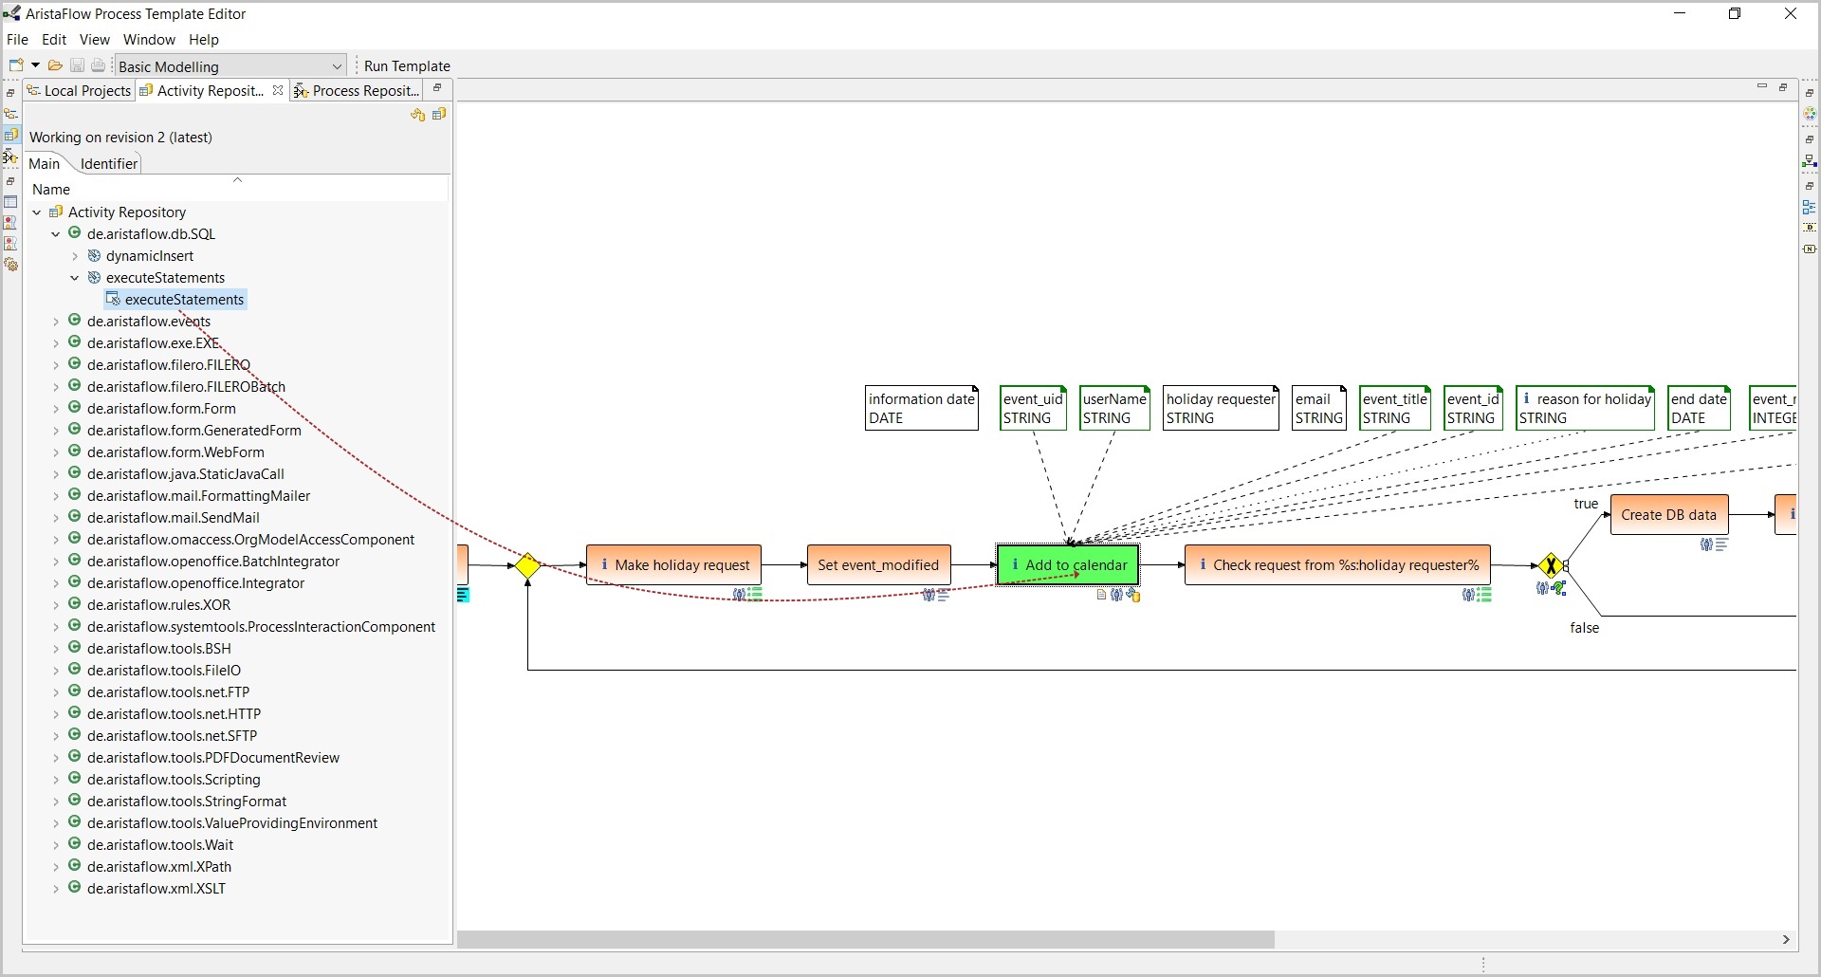Click the process repository icon in left sidebar
The width and height of the screenshot is (1821, 977).
tap(10, 156)
